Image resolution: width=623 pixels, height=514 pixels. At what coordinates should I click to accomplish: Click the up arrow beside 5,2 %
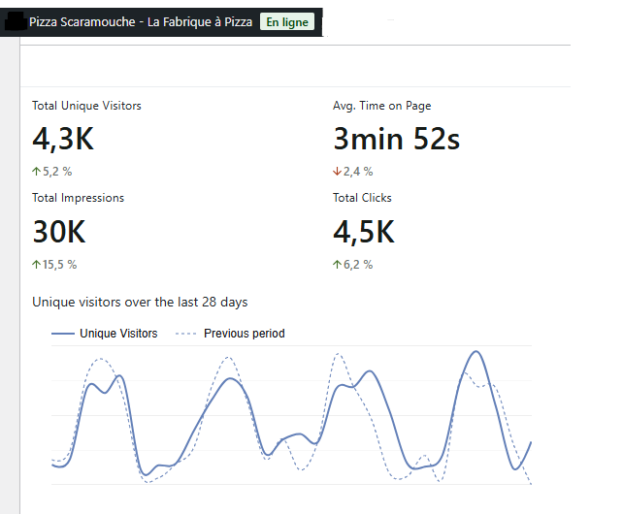(x=37, y=172)
